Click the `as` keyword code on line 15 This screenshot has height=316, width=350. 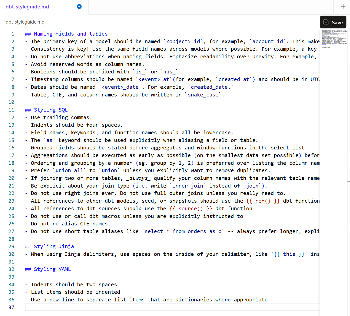[x=49, y=140]
